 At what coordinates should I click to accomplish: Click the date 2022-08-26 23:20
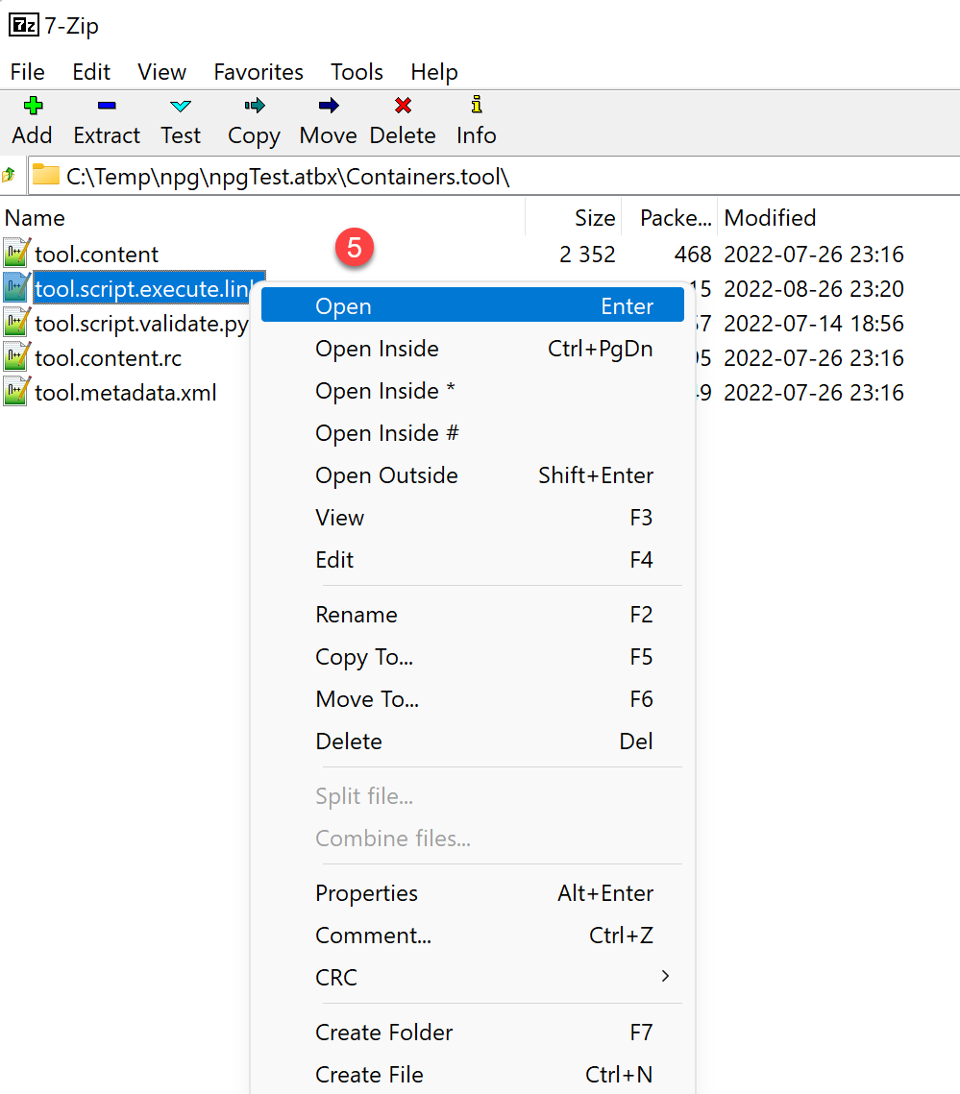click(813, 289)
